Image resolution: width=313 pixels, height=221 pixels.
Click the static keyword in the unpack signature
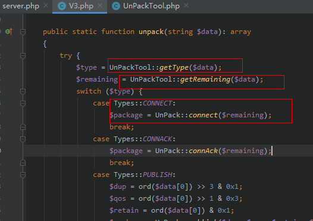click(x=84, y=32)
